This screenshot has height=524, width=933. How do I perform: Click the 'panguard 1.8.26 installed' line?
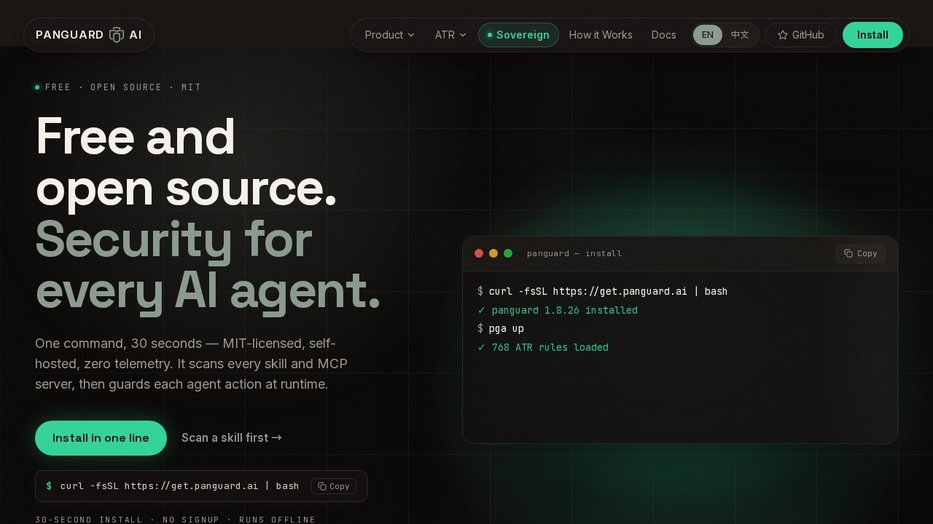[x=558, y=310]
